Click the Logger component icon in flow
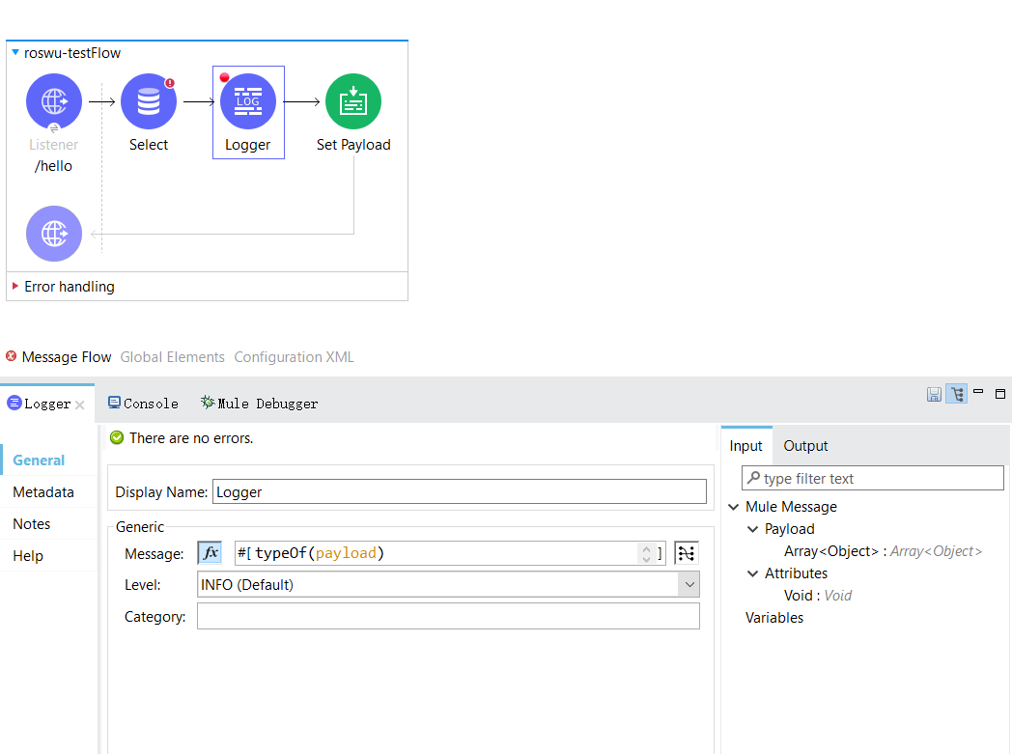The image size is (1012, 754). (248, 101)
